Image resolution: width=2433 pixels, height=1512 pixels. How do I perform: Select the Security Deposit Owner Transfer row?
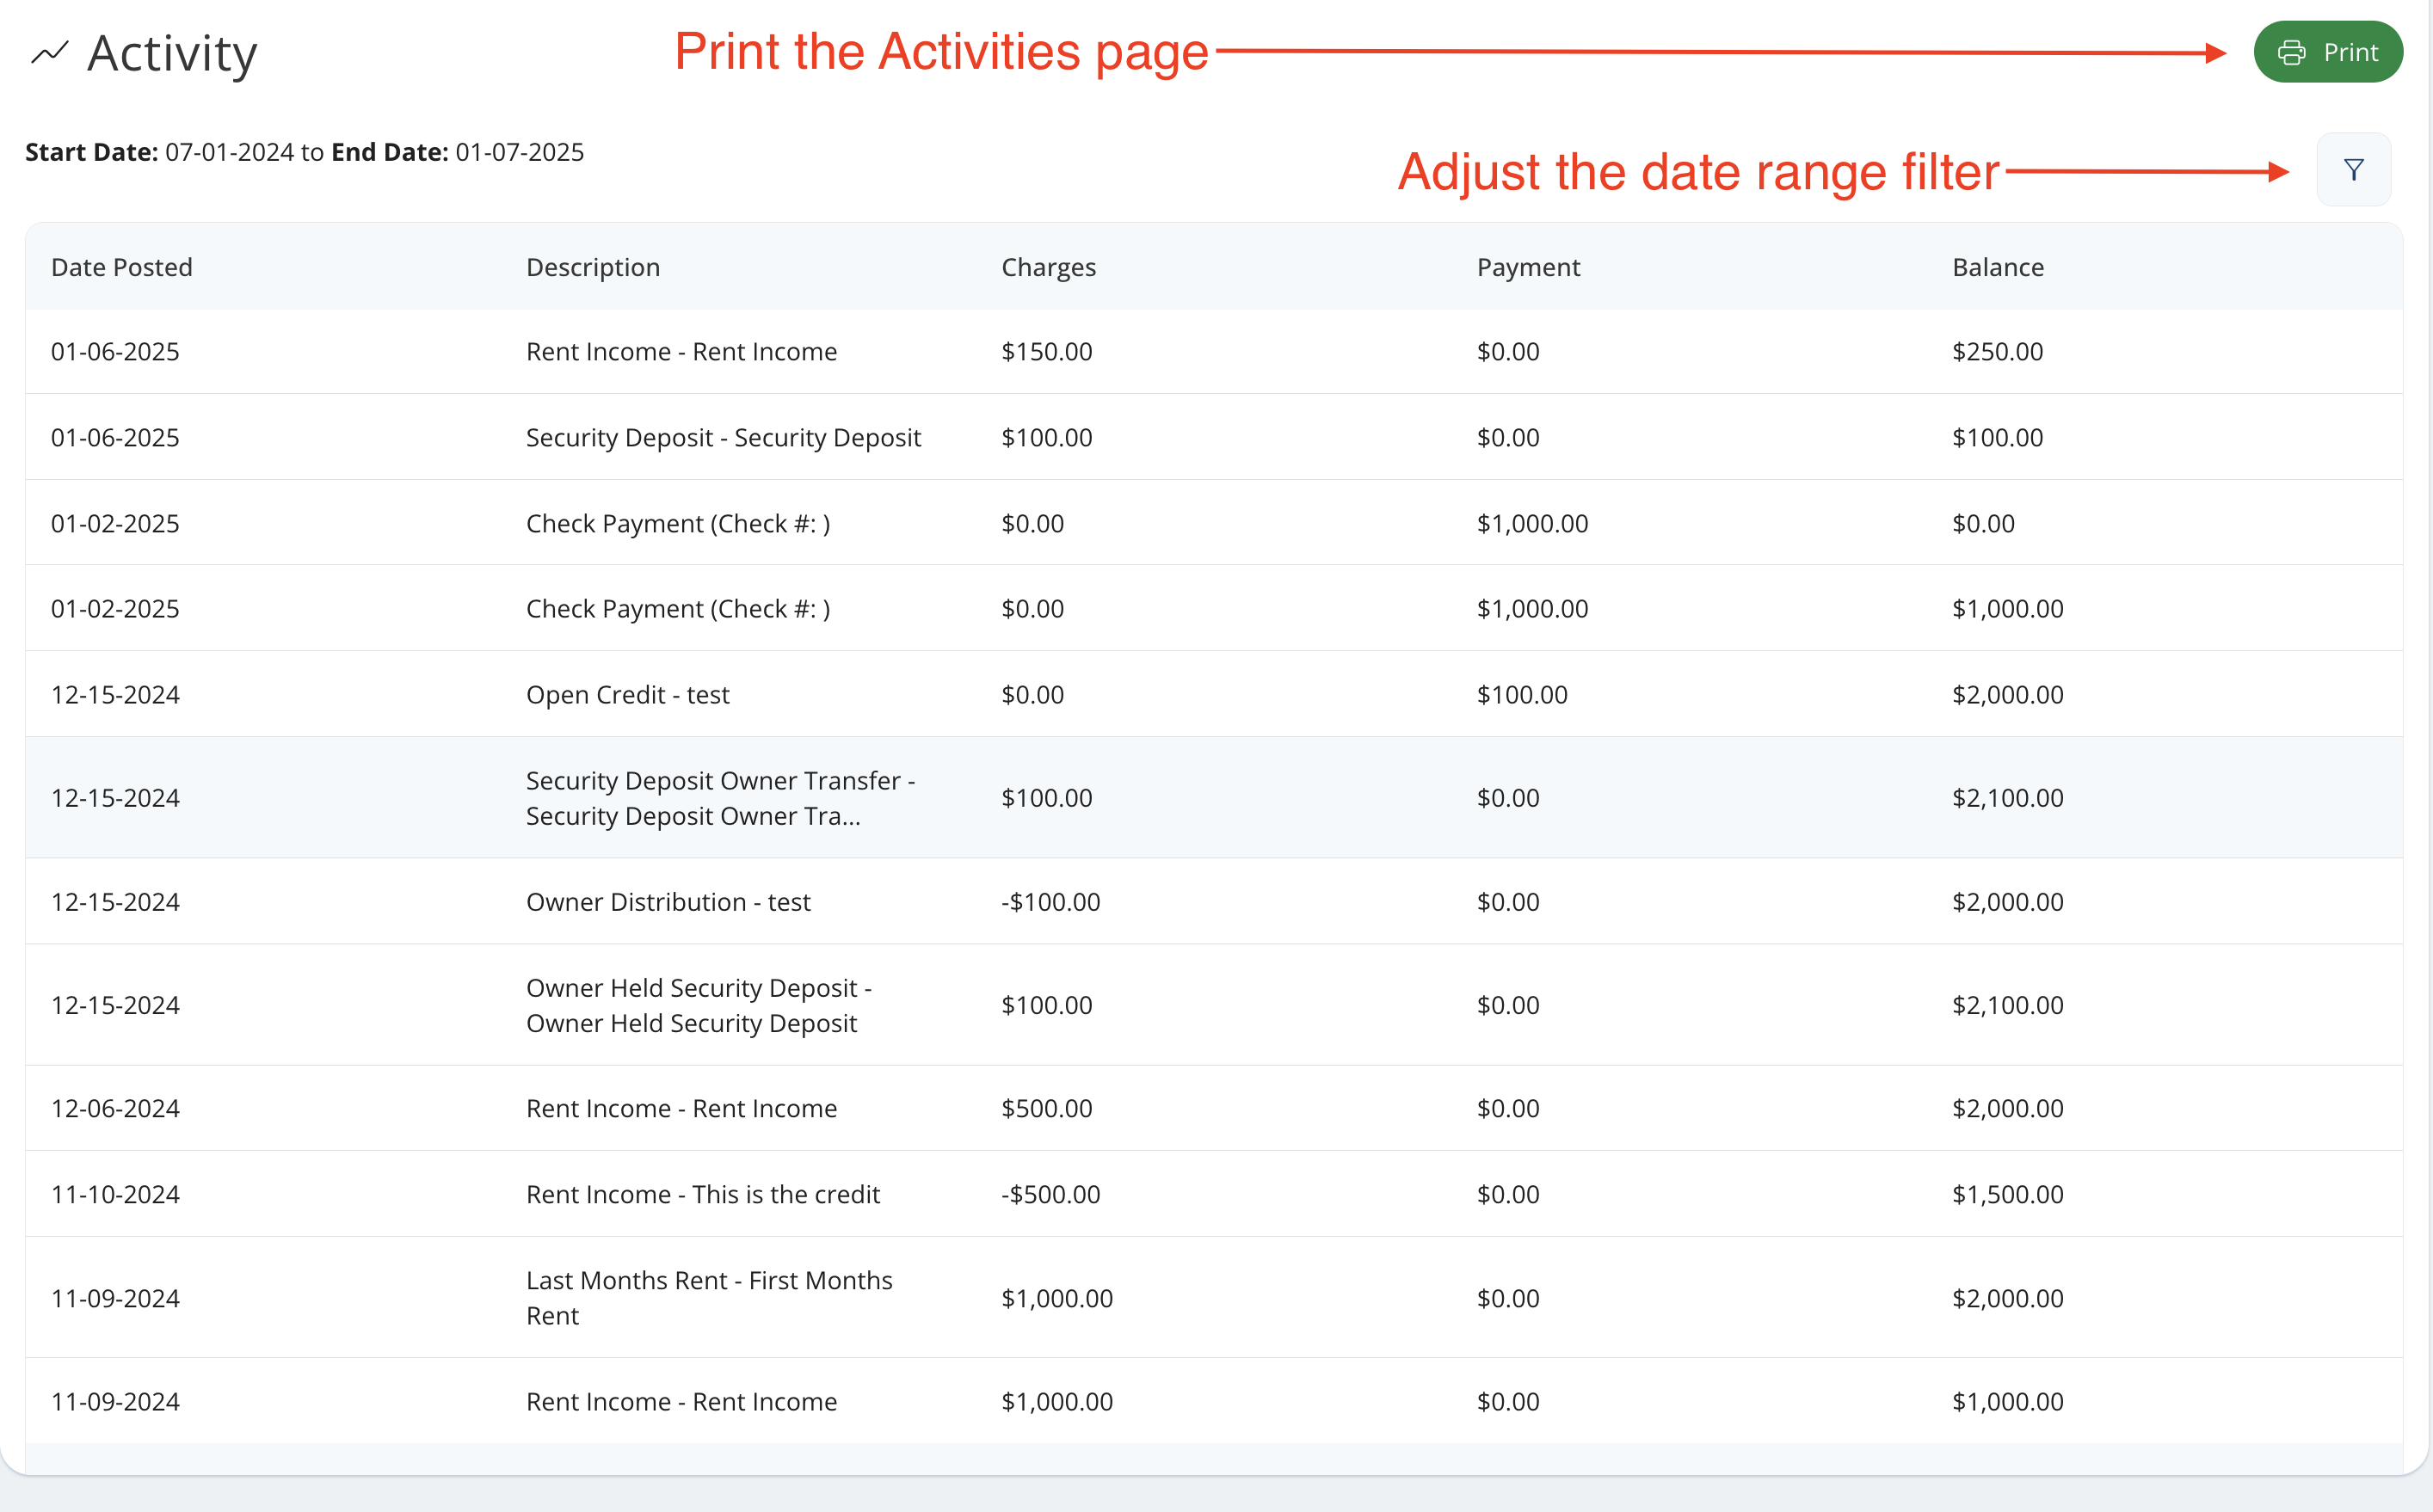[x=720, y=798]
